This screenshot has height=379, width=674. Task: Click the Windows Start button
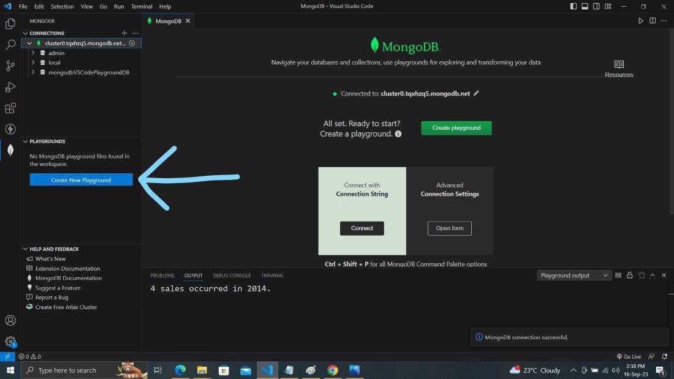click(10, 370)
